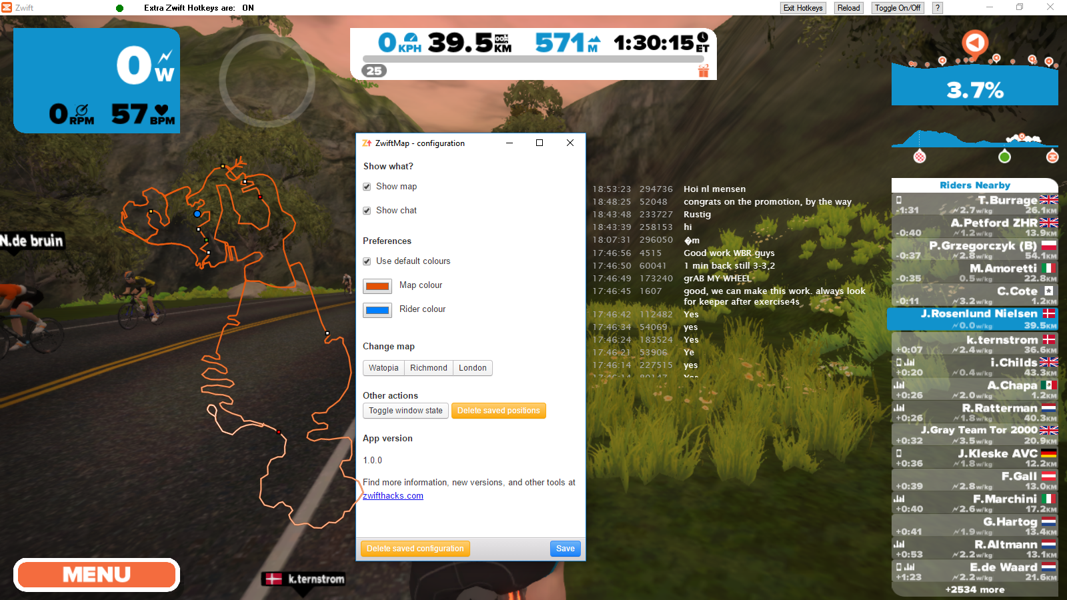Screen dimensions: 1067x600
Task: Select rider A.Petford ZHR
Action: (x=975, y=227)
